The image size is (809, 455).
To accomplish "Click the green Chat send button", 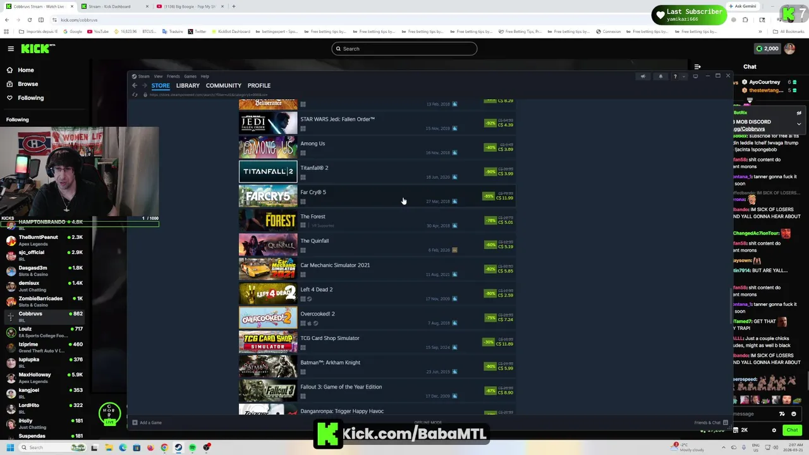I will click(x=792, y=430).
